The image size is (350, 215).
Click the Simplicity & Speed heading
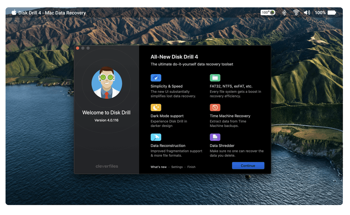167,86
